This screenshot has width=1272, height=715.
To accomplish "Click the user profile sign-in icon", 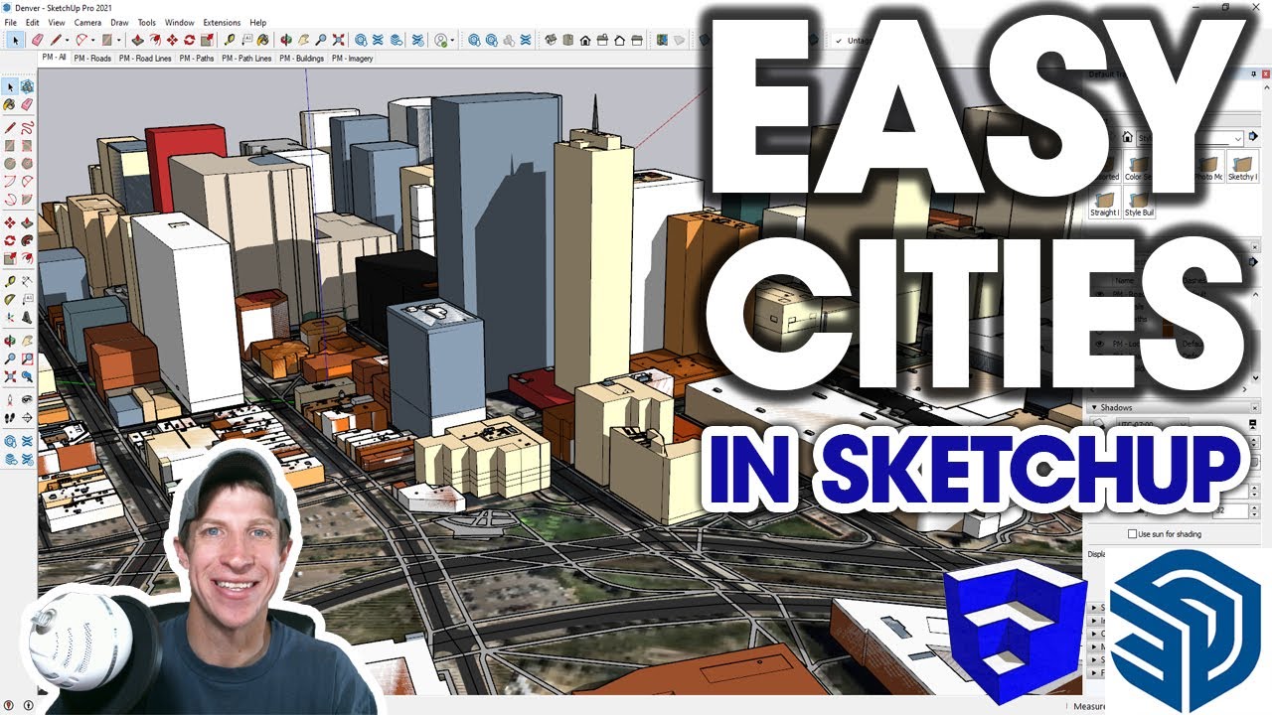I will coord(441,40).
